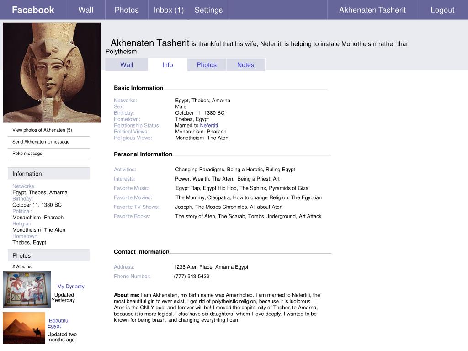Image resolution: width=468 pixels, height=351 pixels.
Task: Click sidebar 'Monarchism- Pharaoh' value
Action: click(38, 217)
